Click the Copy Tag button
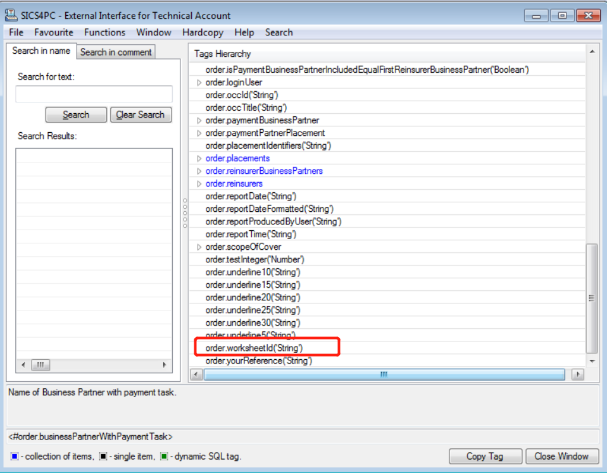607x473 pixels. (485, 456)
